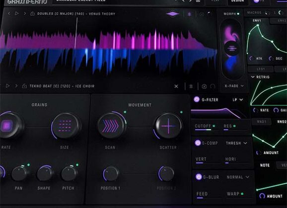Open the Thresh dropdown in G-Comp
Viewport: 287px width, 208px height.
click(x=236, y=143)
